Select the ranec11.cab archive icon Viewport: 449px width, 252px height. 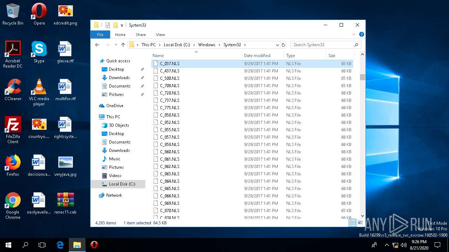[x=65, y=203]
